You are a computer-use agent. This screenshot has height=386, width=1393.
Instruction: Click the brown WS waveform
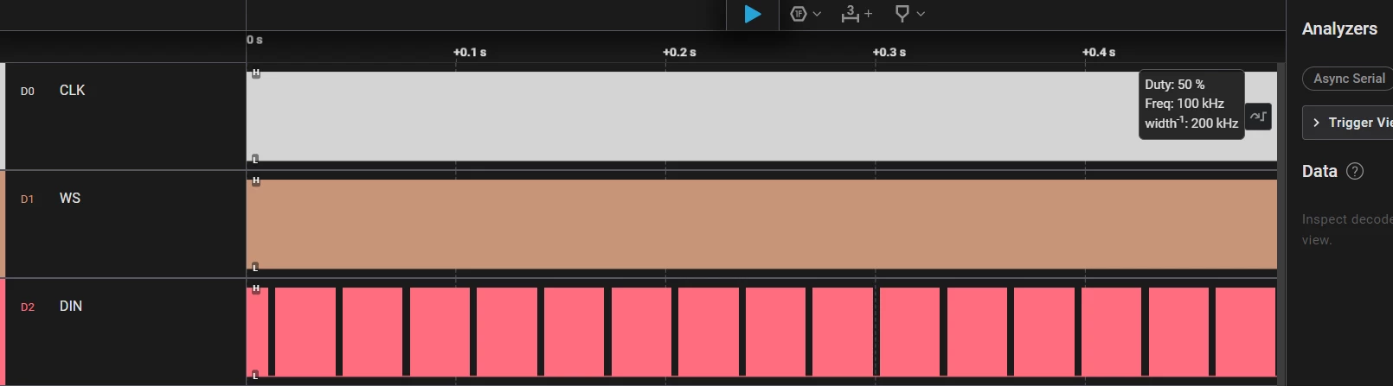tap(761, 225)
